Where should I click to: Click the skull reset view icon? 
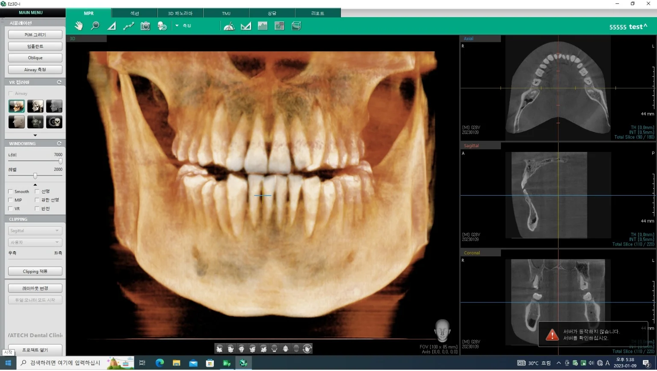click(x=162, y=26)
